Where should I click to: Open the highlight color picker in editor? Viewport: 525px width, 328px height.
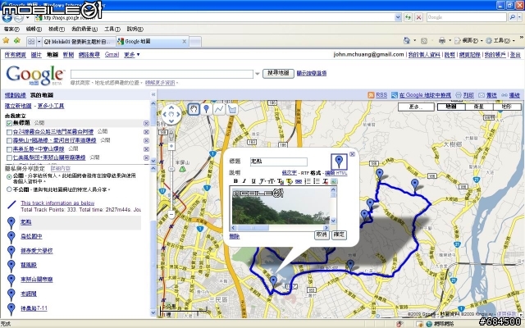coord(290,181)
